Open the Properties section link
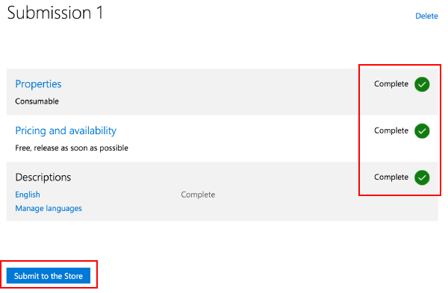Image resolution: width=448 pixels, height=293 pixels. pos(38,84)
